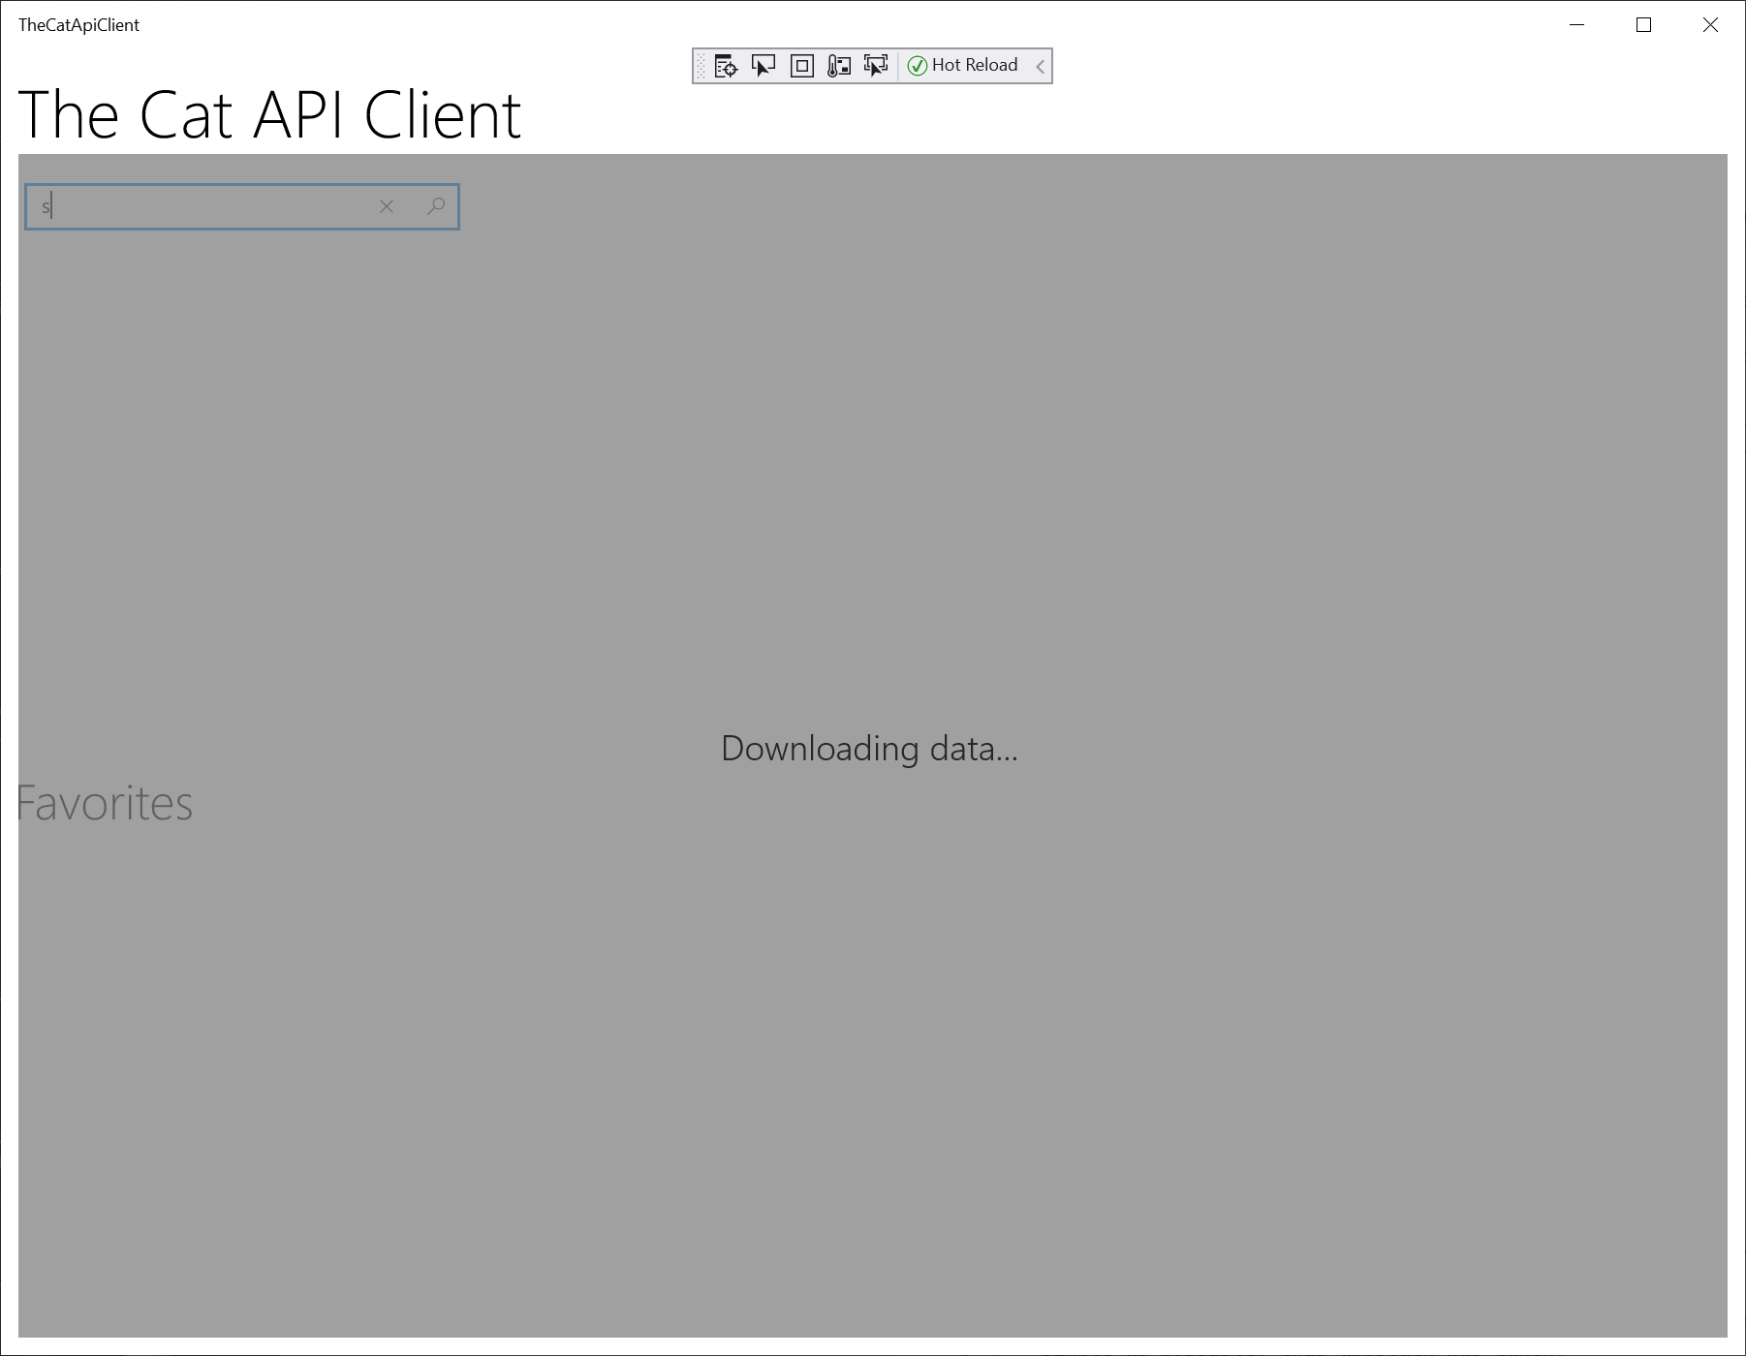1746x1356 pixels.
Task: Minimize the TheCatApiClient window
Action: click(x=1575, y=25)
